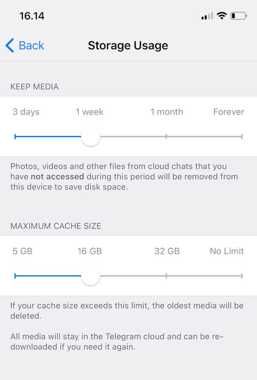The width and height of the screenshot is (257, 380).
Task: Set cache slider to 32 GB tick mark
Action: point(166,276)
